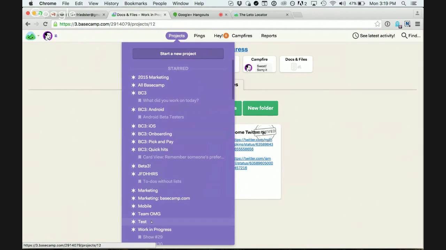The image size is (446, 250).
Task: Close the Google+ Hangouts tab
Action: (226, 15)
